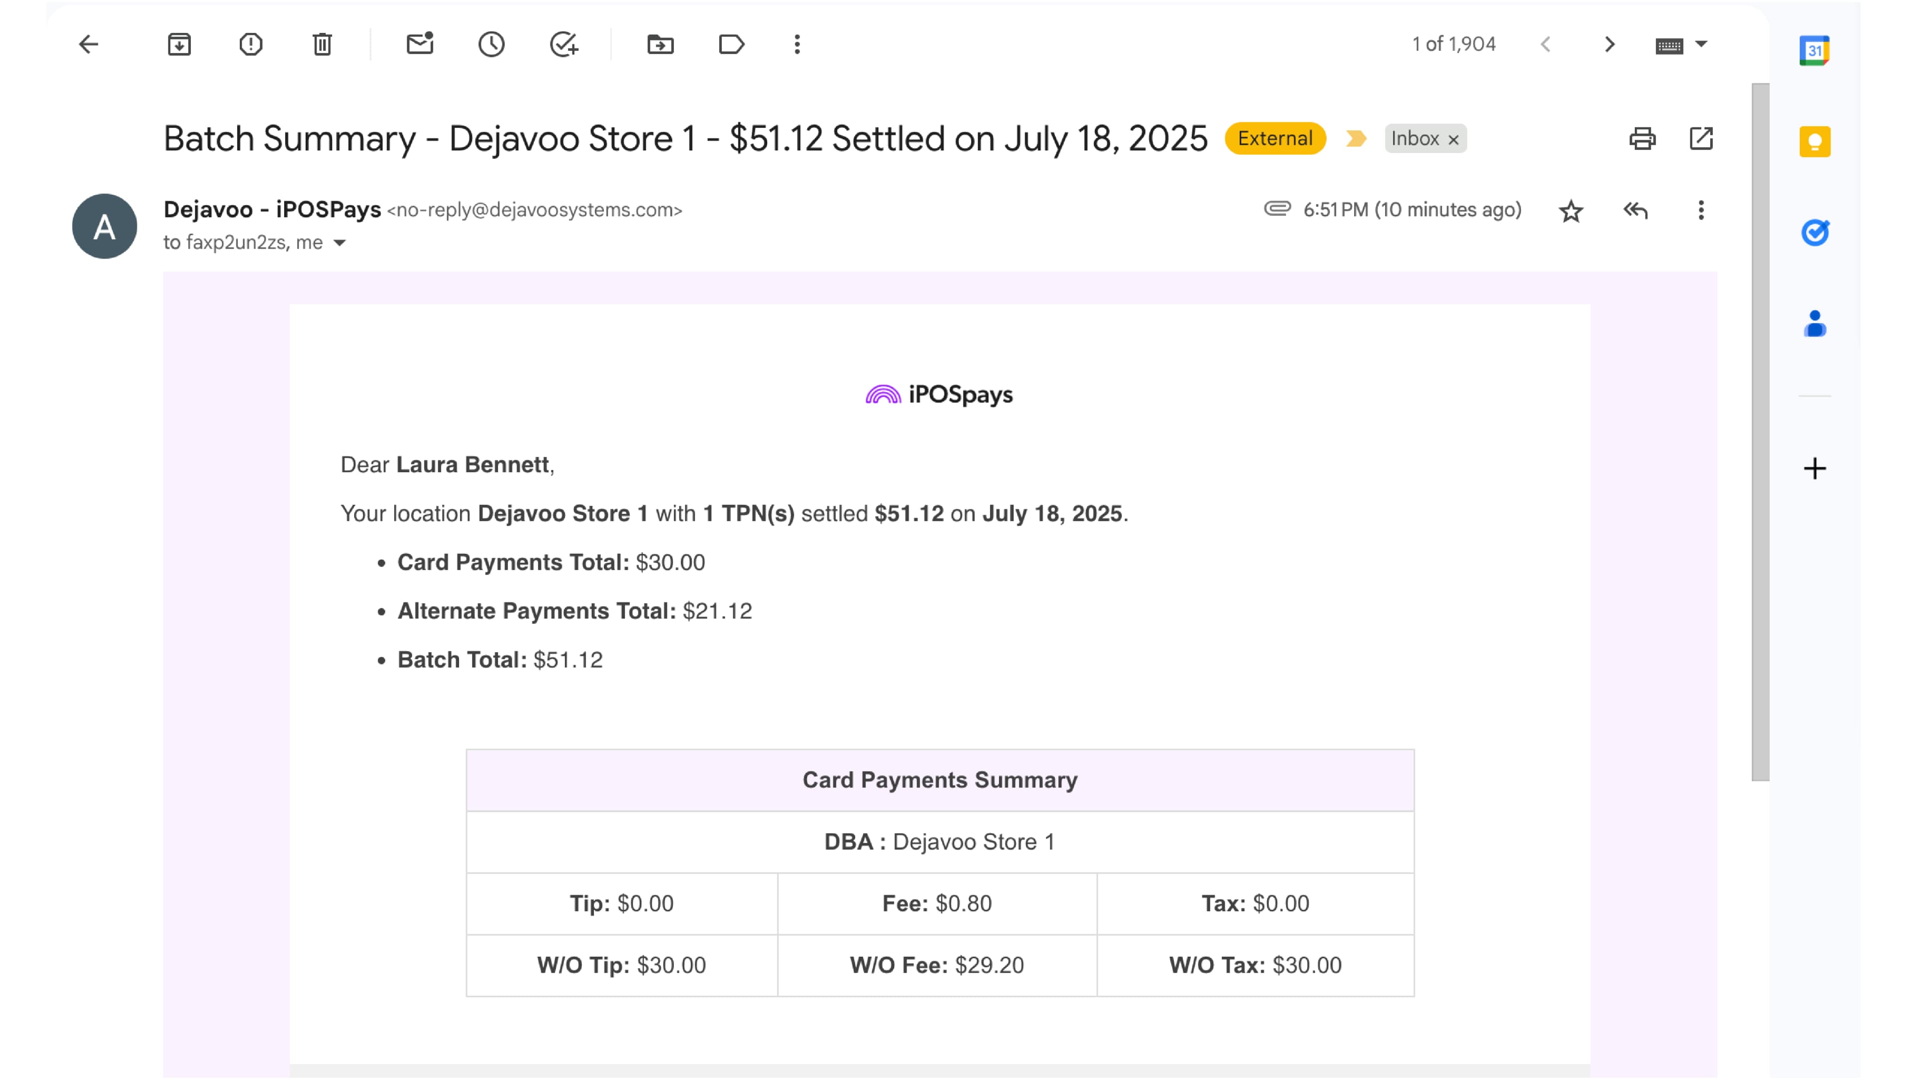Screen dimensions: 1918x1080
Task: Snooze this email
Action: [x=491, y=44]
